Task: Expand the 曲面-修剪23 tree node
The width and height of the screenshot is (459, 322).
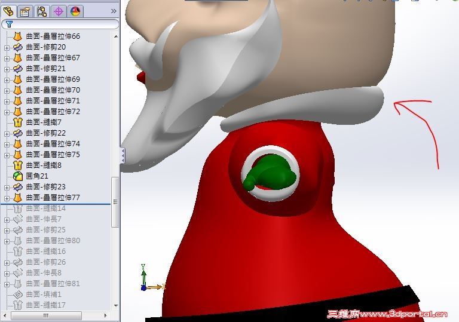Action: pos(7,188)
